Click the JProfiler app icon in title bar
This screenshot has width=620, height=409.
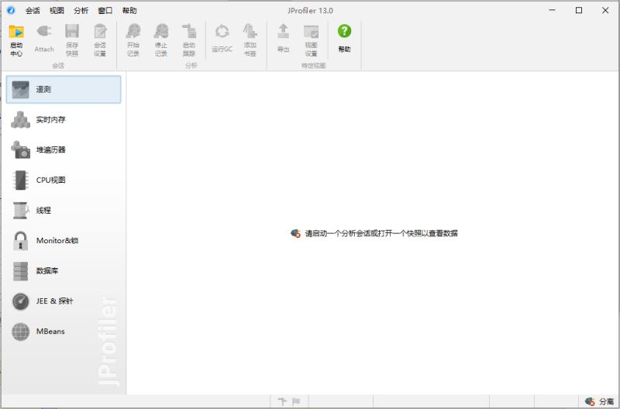pos(11,10)
